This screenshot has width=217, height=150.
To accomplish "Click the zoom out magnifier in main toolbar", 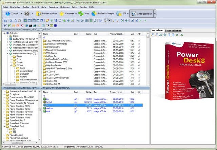I will click(x=118, y=21).
